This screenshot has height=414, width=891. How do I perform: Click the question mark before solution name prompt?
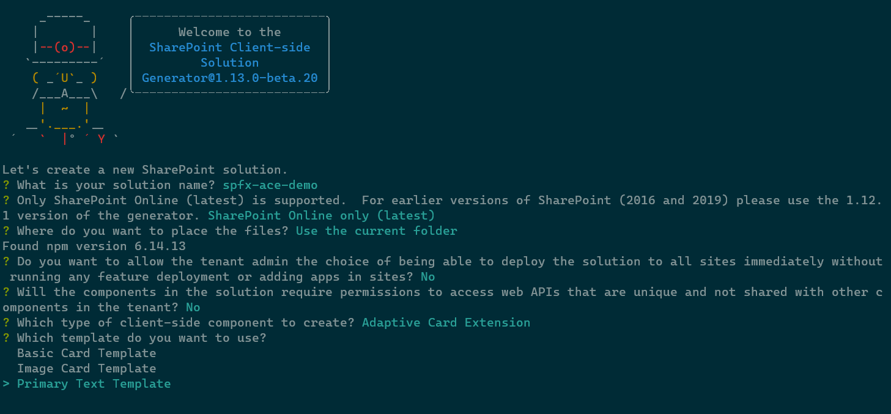[6, 185]
